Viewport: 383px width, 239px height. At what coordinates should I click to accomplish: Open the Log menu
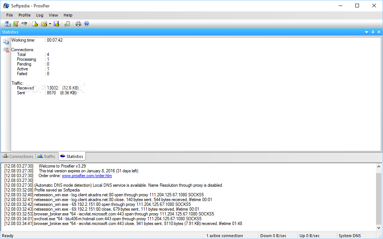[x=40, y=15]
